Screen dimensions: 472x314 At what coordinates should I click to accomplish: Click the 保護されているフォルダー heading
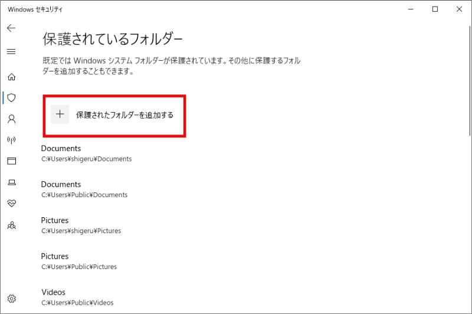click(113, 39)
